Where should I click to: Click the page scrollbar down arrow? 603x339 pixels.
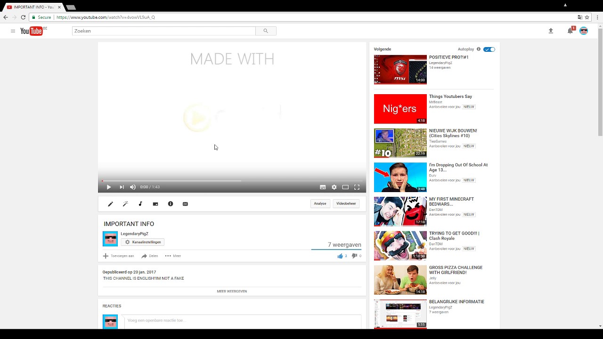click(600, 326)
